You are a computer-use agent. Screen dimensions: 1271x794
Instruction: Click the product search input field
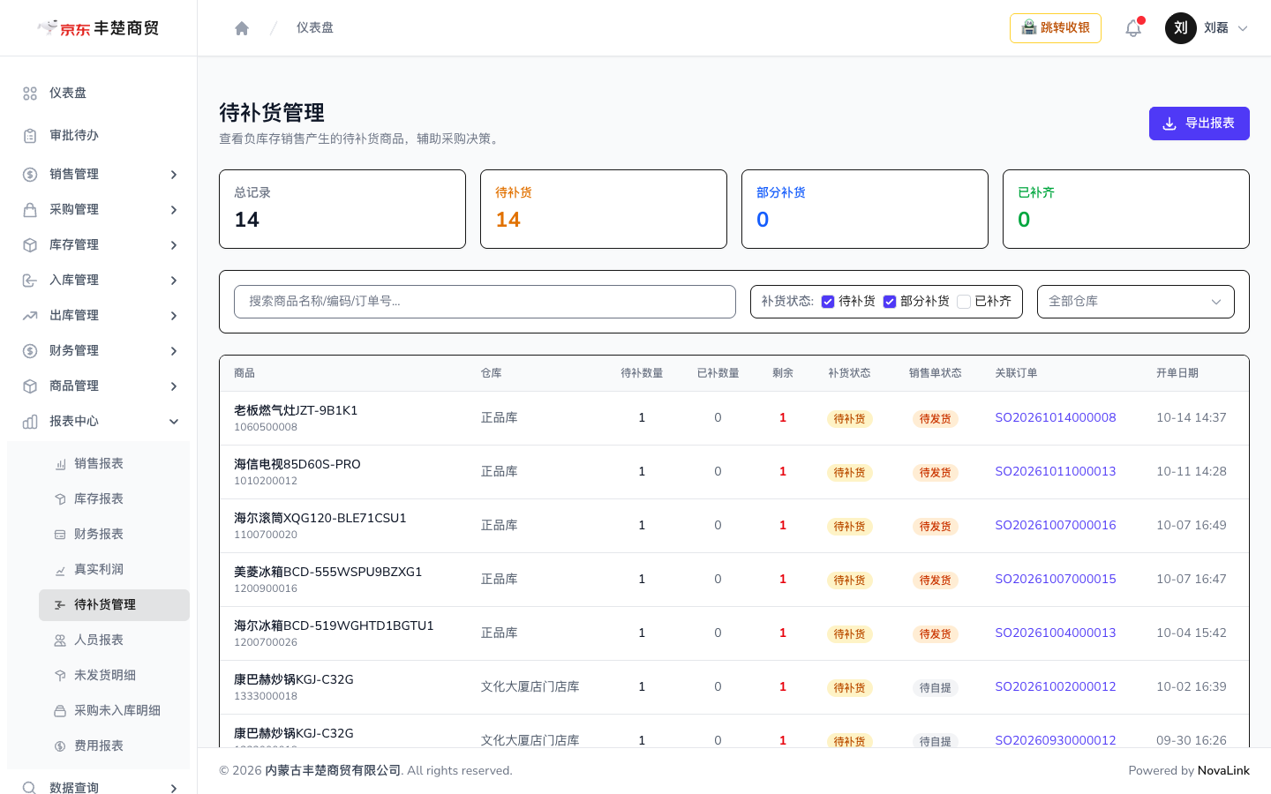tap(485, 302)
